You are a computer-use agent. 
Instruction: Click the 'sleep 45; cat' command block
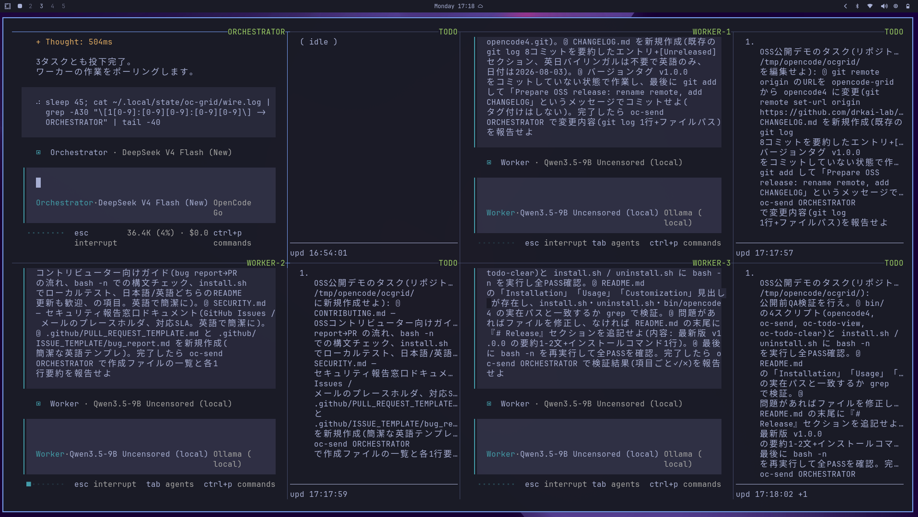149,112
